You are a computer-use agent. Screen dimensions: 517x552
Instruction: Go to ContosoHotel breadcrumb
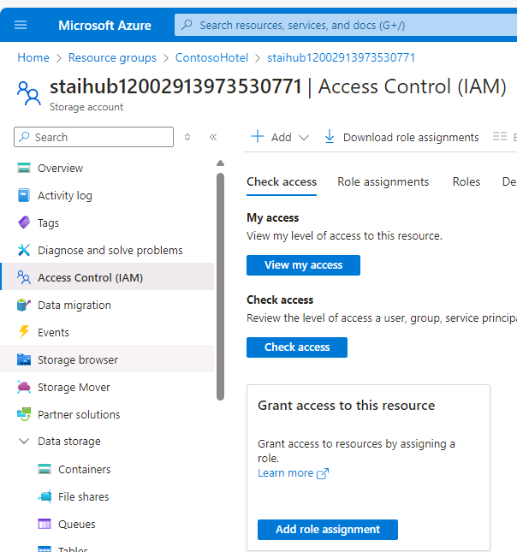tap(211, 57)
